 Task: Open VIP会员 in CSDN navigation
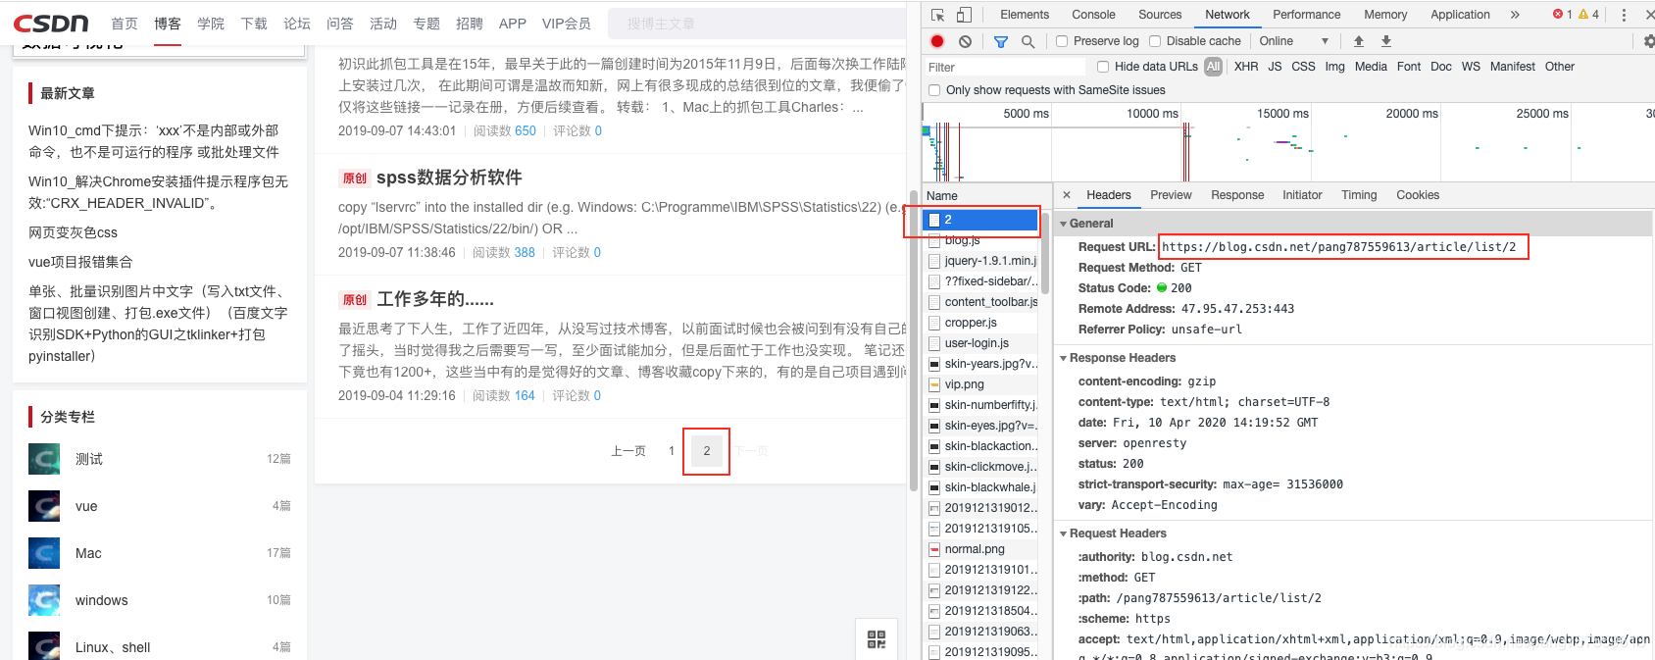(x=567, y=24)
